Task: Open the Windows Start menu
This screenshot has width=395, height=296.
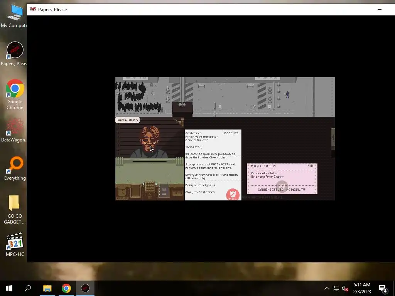Action: [9, 288]
